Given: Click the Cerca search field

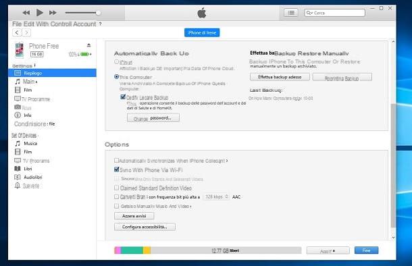Looking at the screenshot, I should pyautogui.click(x=335, y=13).
